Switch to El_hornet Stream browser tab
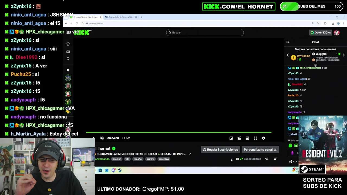Viewport: 347px width, 195px height. tap(85, 17)
